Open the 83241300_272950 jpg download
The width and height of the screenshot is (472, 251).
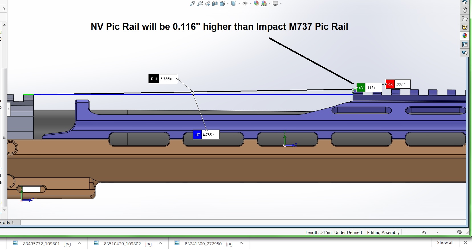pyautogui.click(x=204, y=244)
